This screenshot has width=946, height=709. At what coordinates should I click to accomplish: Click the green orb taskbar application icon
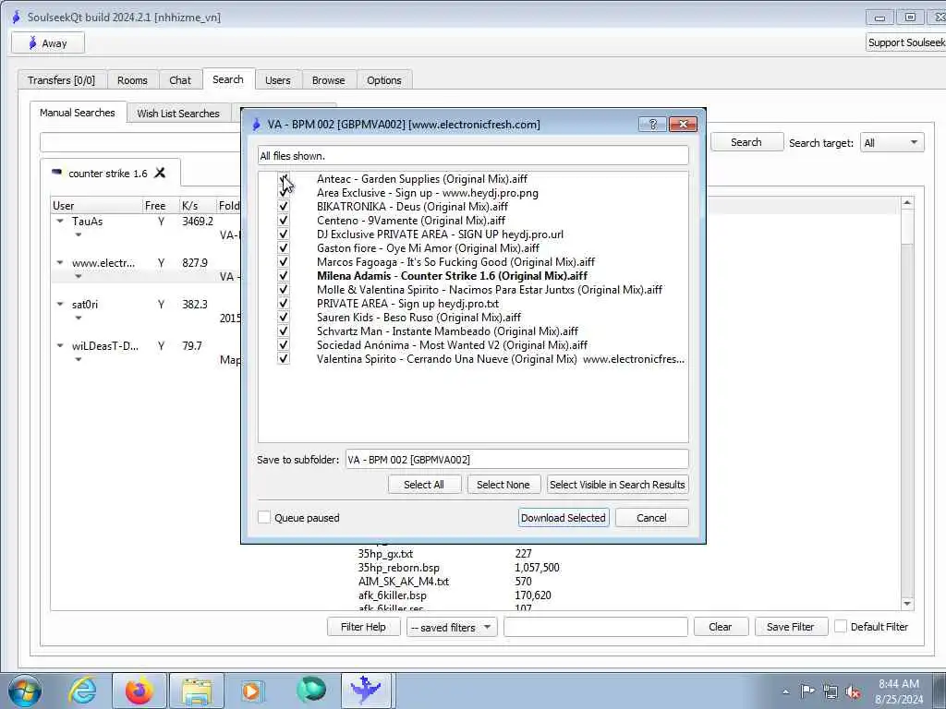tap(310, 691)
